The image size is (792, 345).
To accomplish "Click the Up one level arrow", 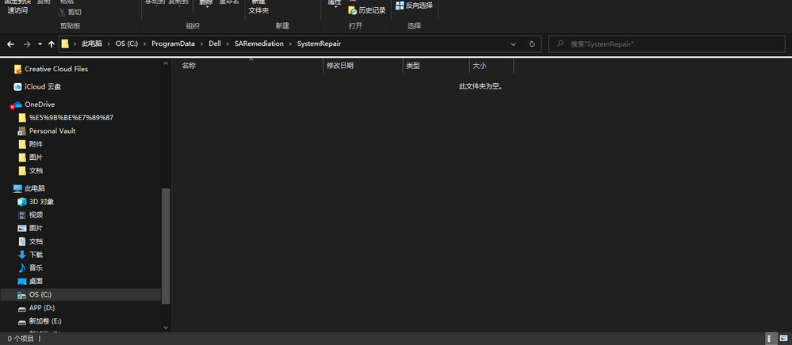I will [52, 44].
